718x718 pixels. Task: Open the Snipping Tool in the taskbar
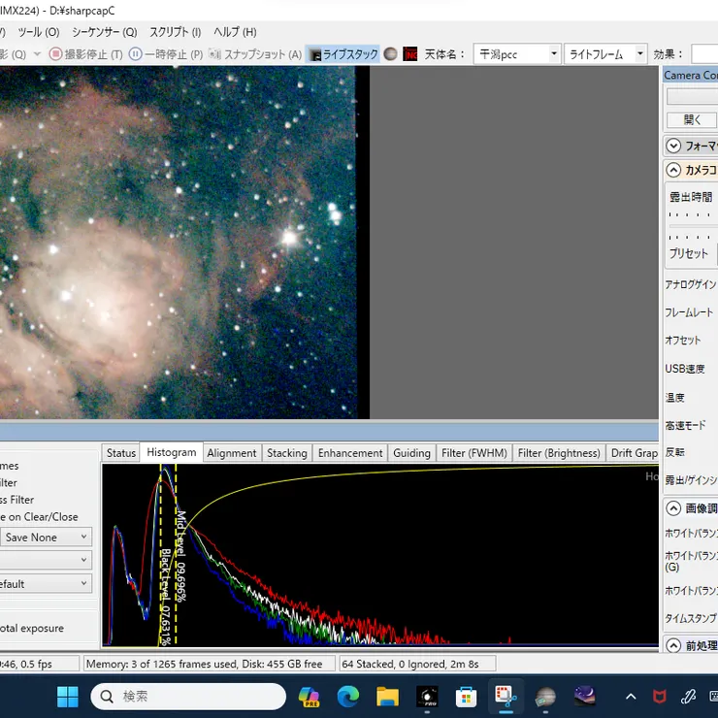(x=506, y=696)
